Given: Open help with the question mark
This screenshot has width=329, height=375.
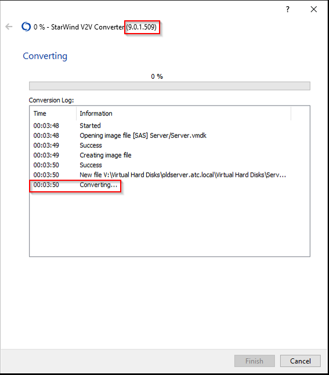Looking at the screenshot, I should [288, 9].
